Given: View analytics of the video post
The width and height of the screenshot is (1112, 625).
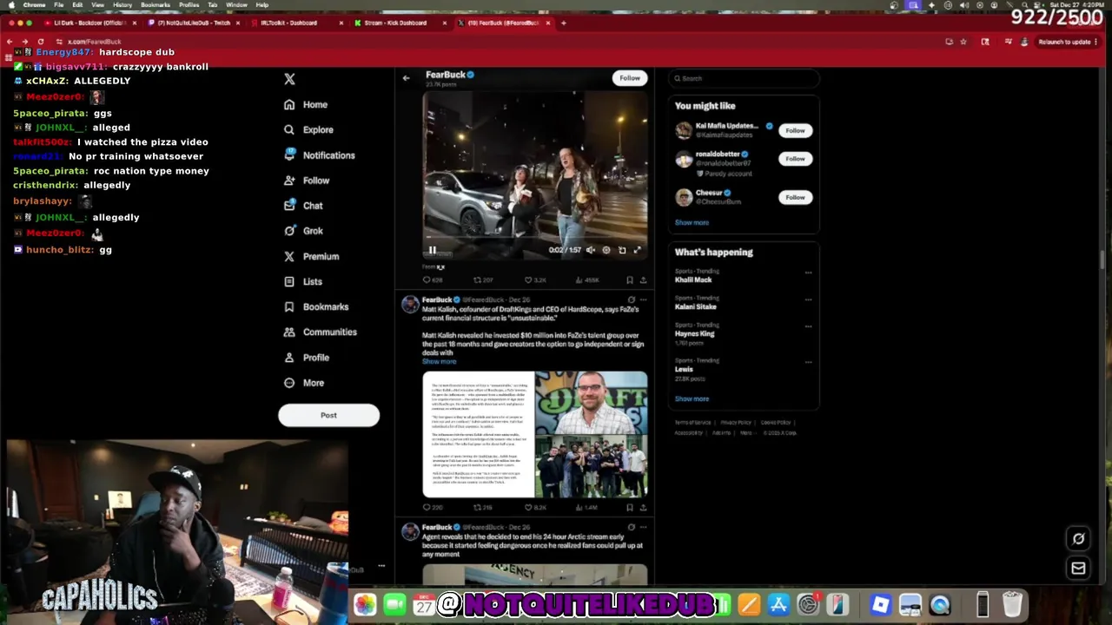Looking at the screenshot, I should tap(586, 280).
